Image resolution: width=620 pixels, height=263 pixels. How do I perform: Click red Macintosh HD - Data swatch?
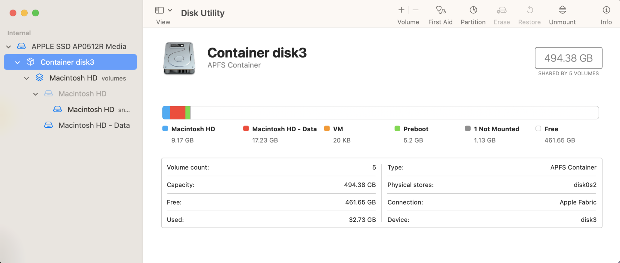click(x=246, y=128)
